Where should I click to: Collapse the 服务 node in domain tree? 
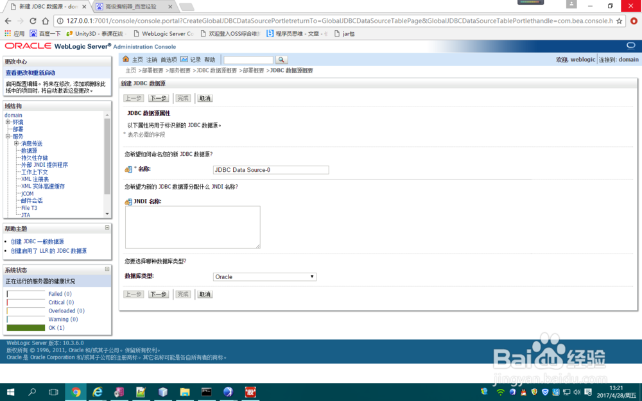tap(8, 136)
